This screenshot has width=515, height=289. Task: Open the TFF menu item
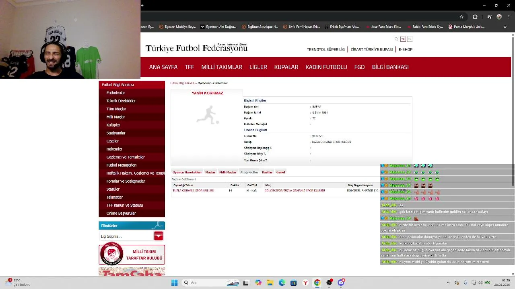[x=189, y=67]
